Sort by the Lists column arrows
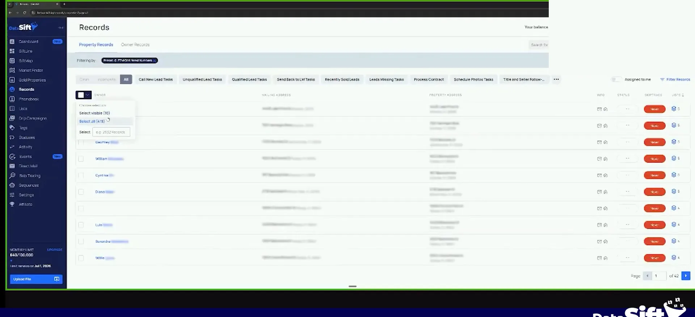This screenshot has height=317, width=695. pos(683,95)
